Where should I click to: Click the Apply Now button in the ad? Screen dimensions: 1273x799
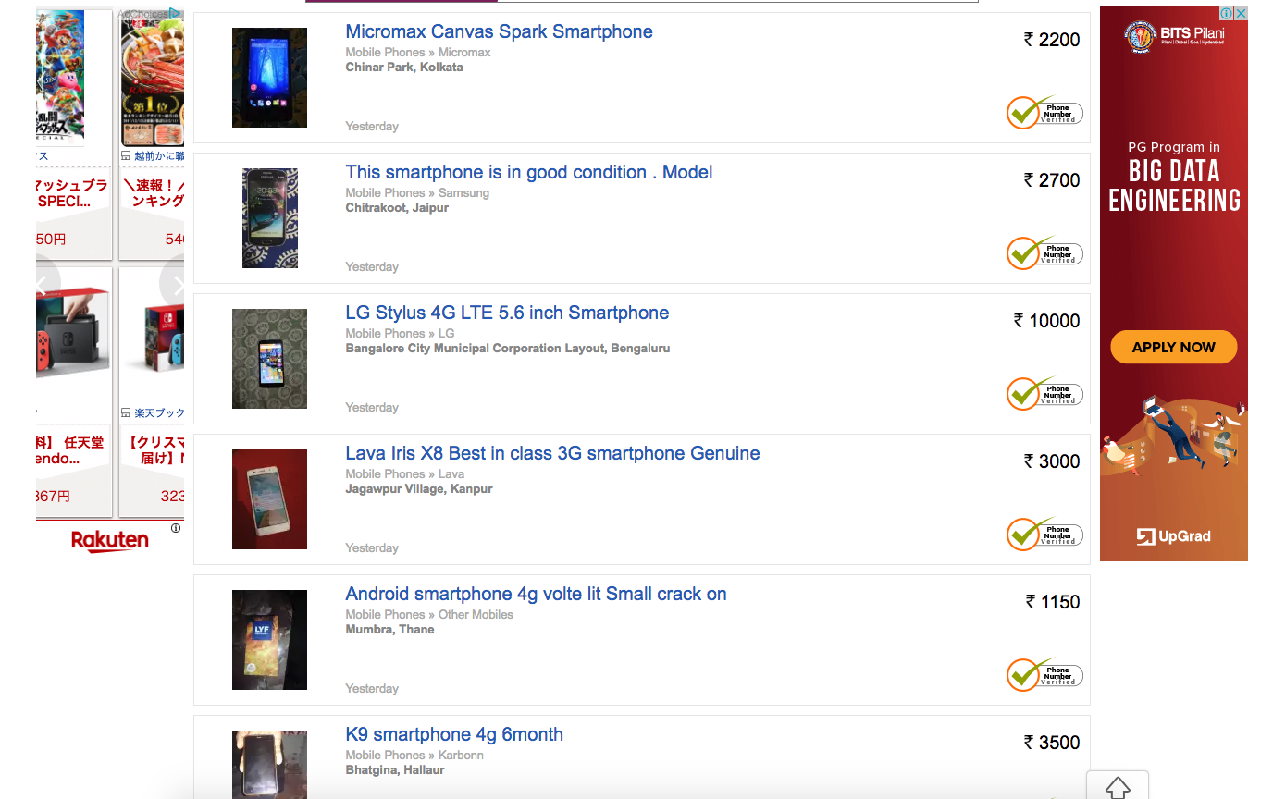(x=1173, y=348)
